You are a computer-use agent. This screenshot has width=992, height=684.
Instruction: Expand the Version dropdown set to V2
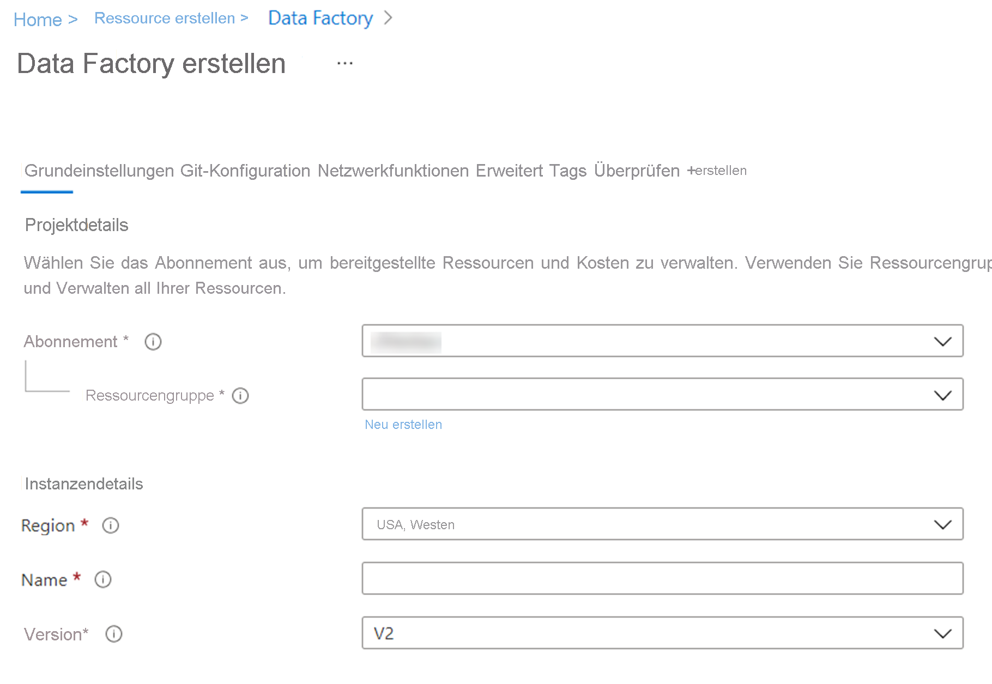[663, 633]
